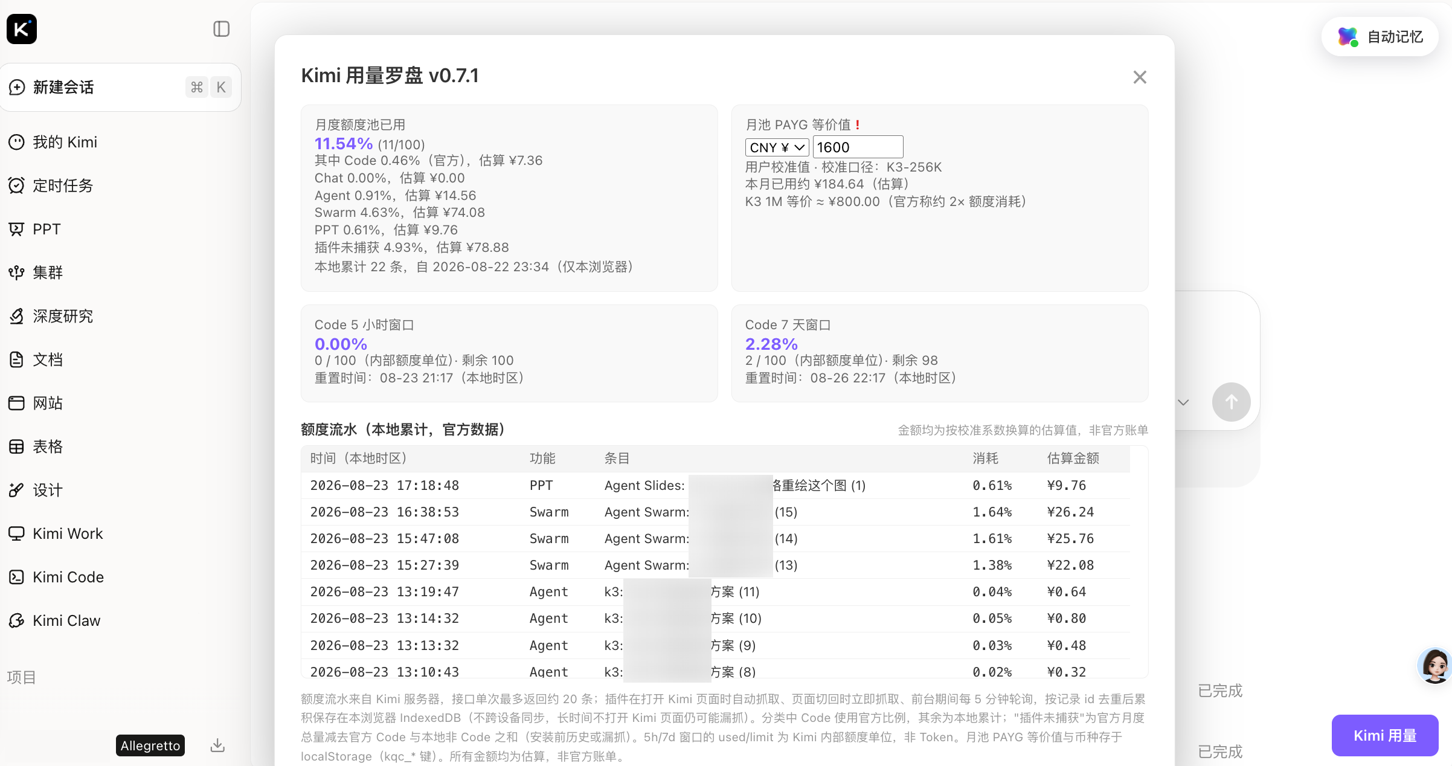The height and width of the screenshot is (766, 1452).
Task: Open the CNY ¥ currency dropdown
Action: point(777,147)
